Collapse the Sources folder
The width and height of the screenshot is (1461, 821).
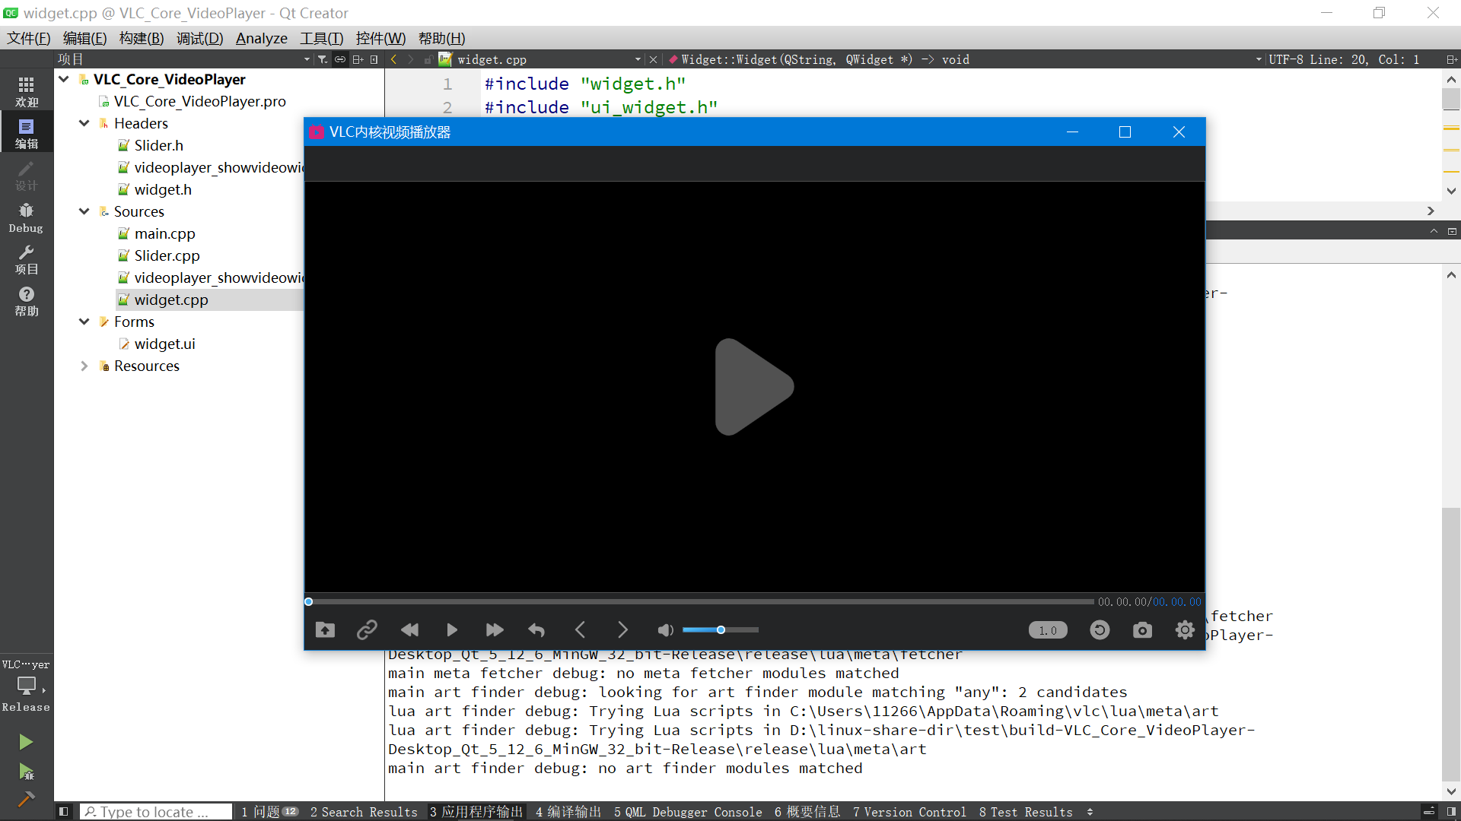pyautogui.click(x=84, y=211)
